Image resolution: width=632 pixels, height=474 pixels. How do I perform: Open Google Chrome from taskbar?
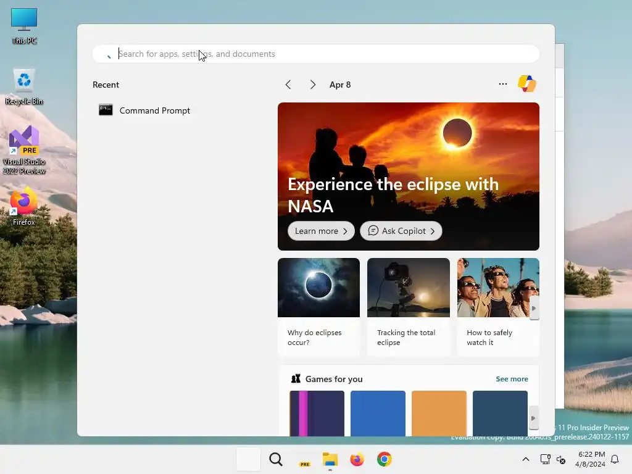[x=384, y=459]
